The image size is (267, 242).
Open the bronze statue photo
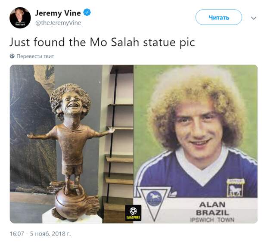[x=71, y=144]
